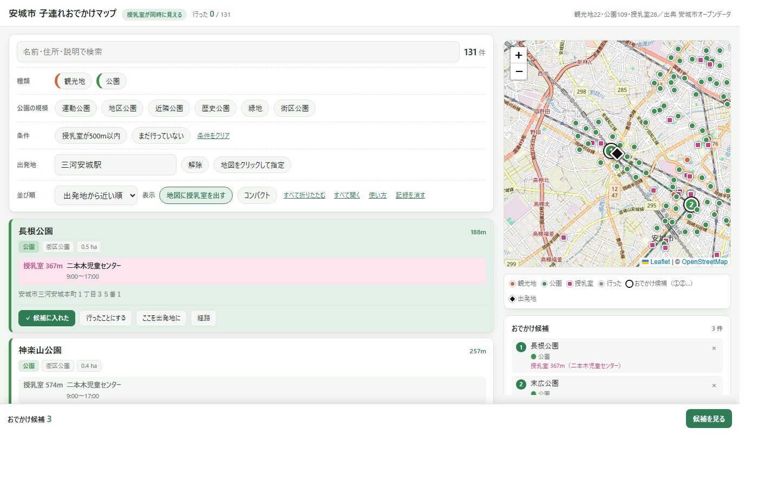
Task: Click 授乳室 367m 二本木児童センター row in card
Action: click(x=252, y=271)
